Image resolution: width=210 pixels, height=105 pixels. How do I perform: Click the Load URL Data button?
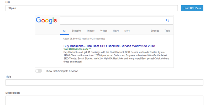192,8
